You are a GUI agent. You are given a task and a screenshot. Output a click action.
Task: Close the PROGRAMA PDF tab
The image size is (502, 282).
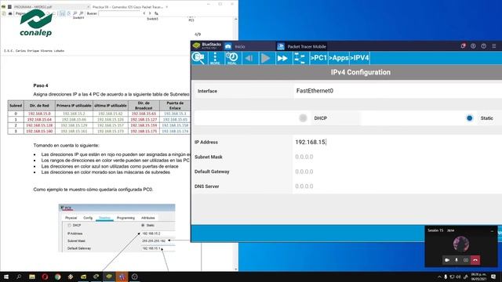tap(88, 7)
